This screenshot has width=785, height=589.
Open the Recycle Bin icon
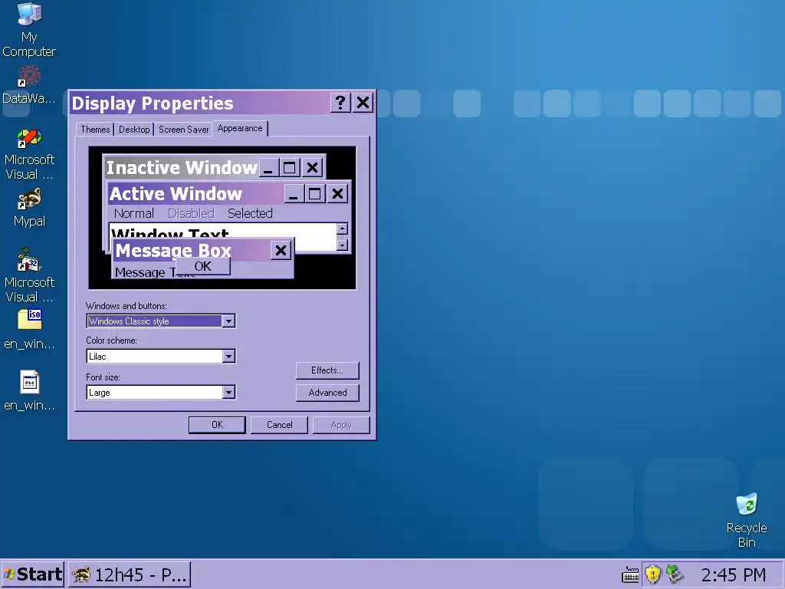(747, 521)
